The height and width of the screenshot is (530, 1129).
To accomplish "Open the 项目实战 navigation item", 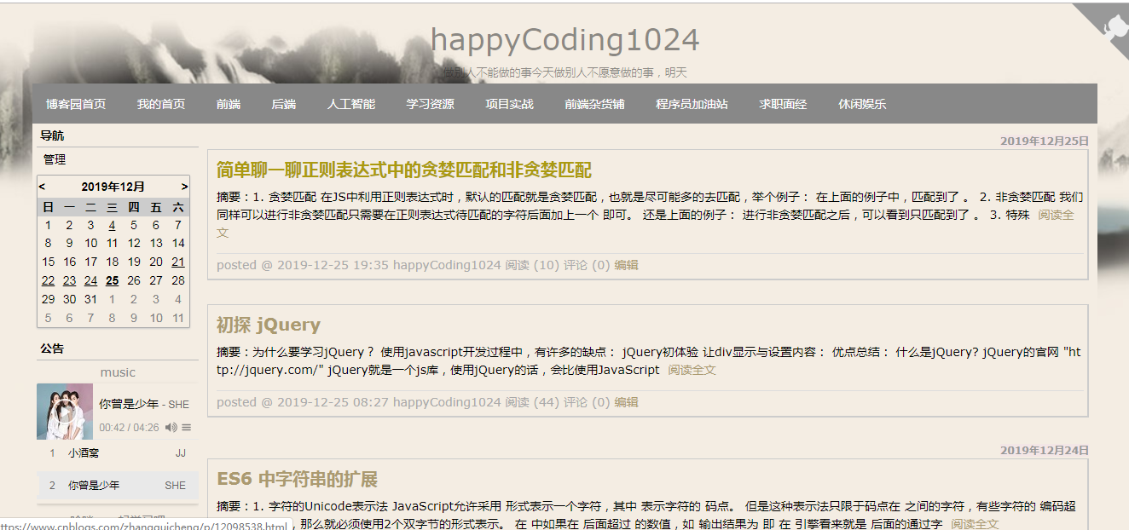I will (510, 104).
